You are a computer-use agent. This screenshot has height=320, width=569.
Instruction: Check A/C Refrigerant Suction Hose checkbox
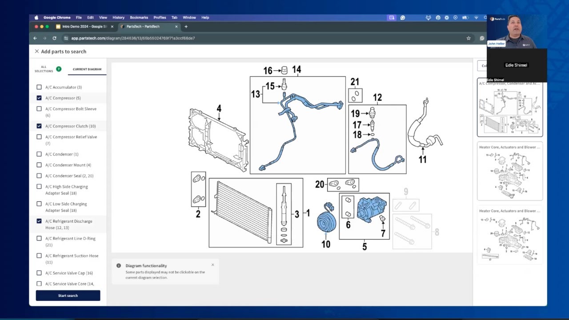pyautogui.click(x=39, y=256)
